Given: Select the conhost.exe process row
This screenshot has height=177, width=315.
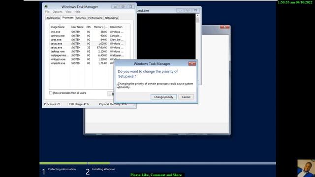Looking at the screenshot, I should 88,36.
